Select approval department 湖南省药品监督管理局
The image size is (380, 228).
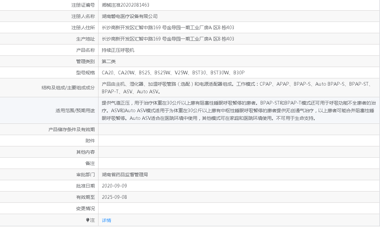(125, 175)
